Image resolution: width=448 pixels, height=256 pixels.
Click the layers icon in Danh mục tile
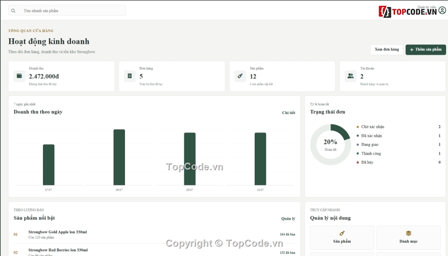pyautogui.click(x=408, y=233)
